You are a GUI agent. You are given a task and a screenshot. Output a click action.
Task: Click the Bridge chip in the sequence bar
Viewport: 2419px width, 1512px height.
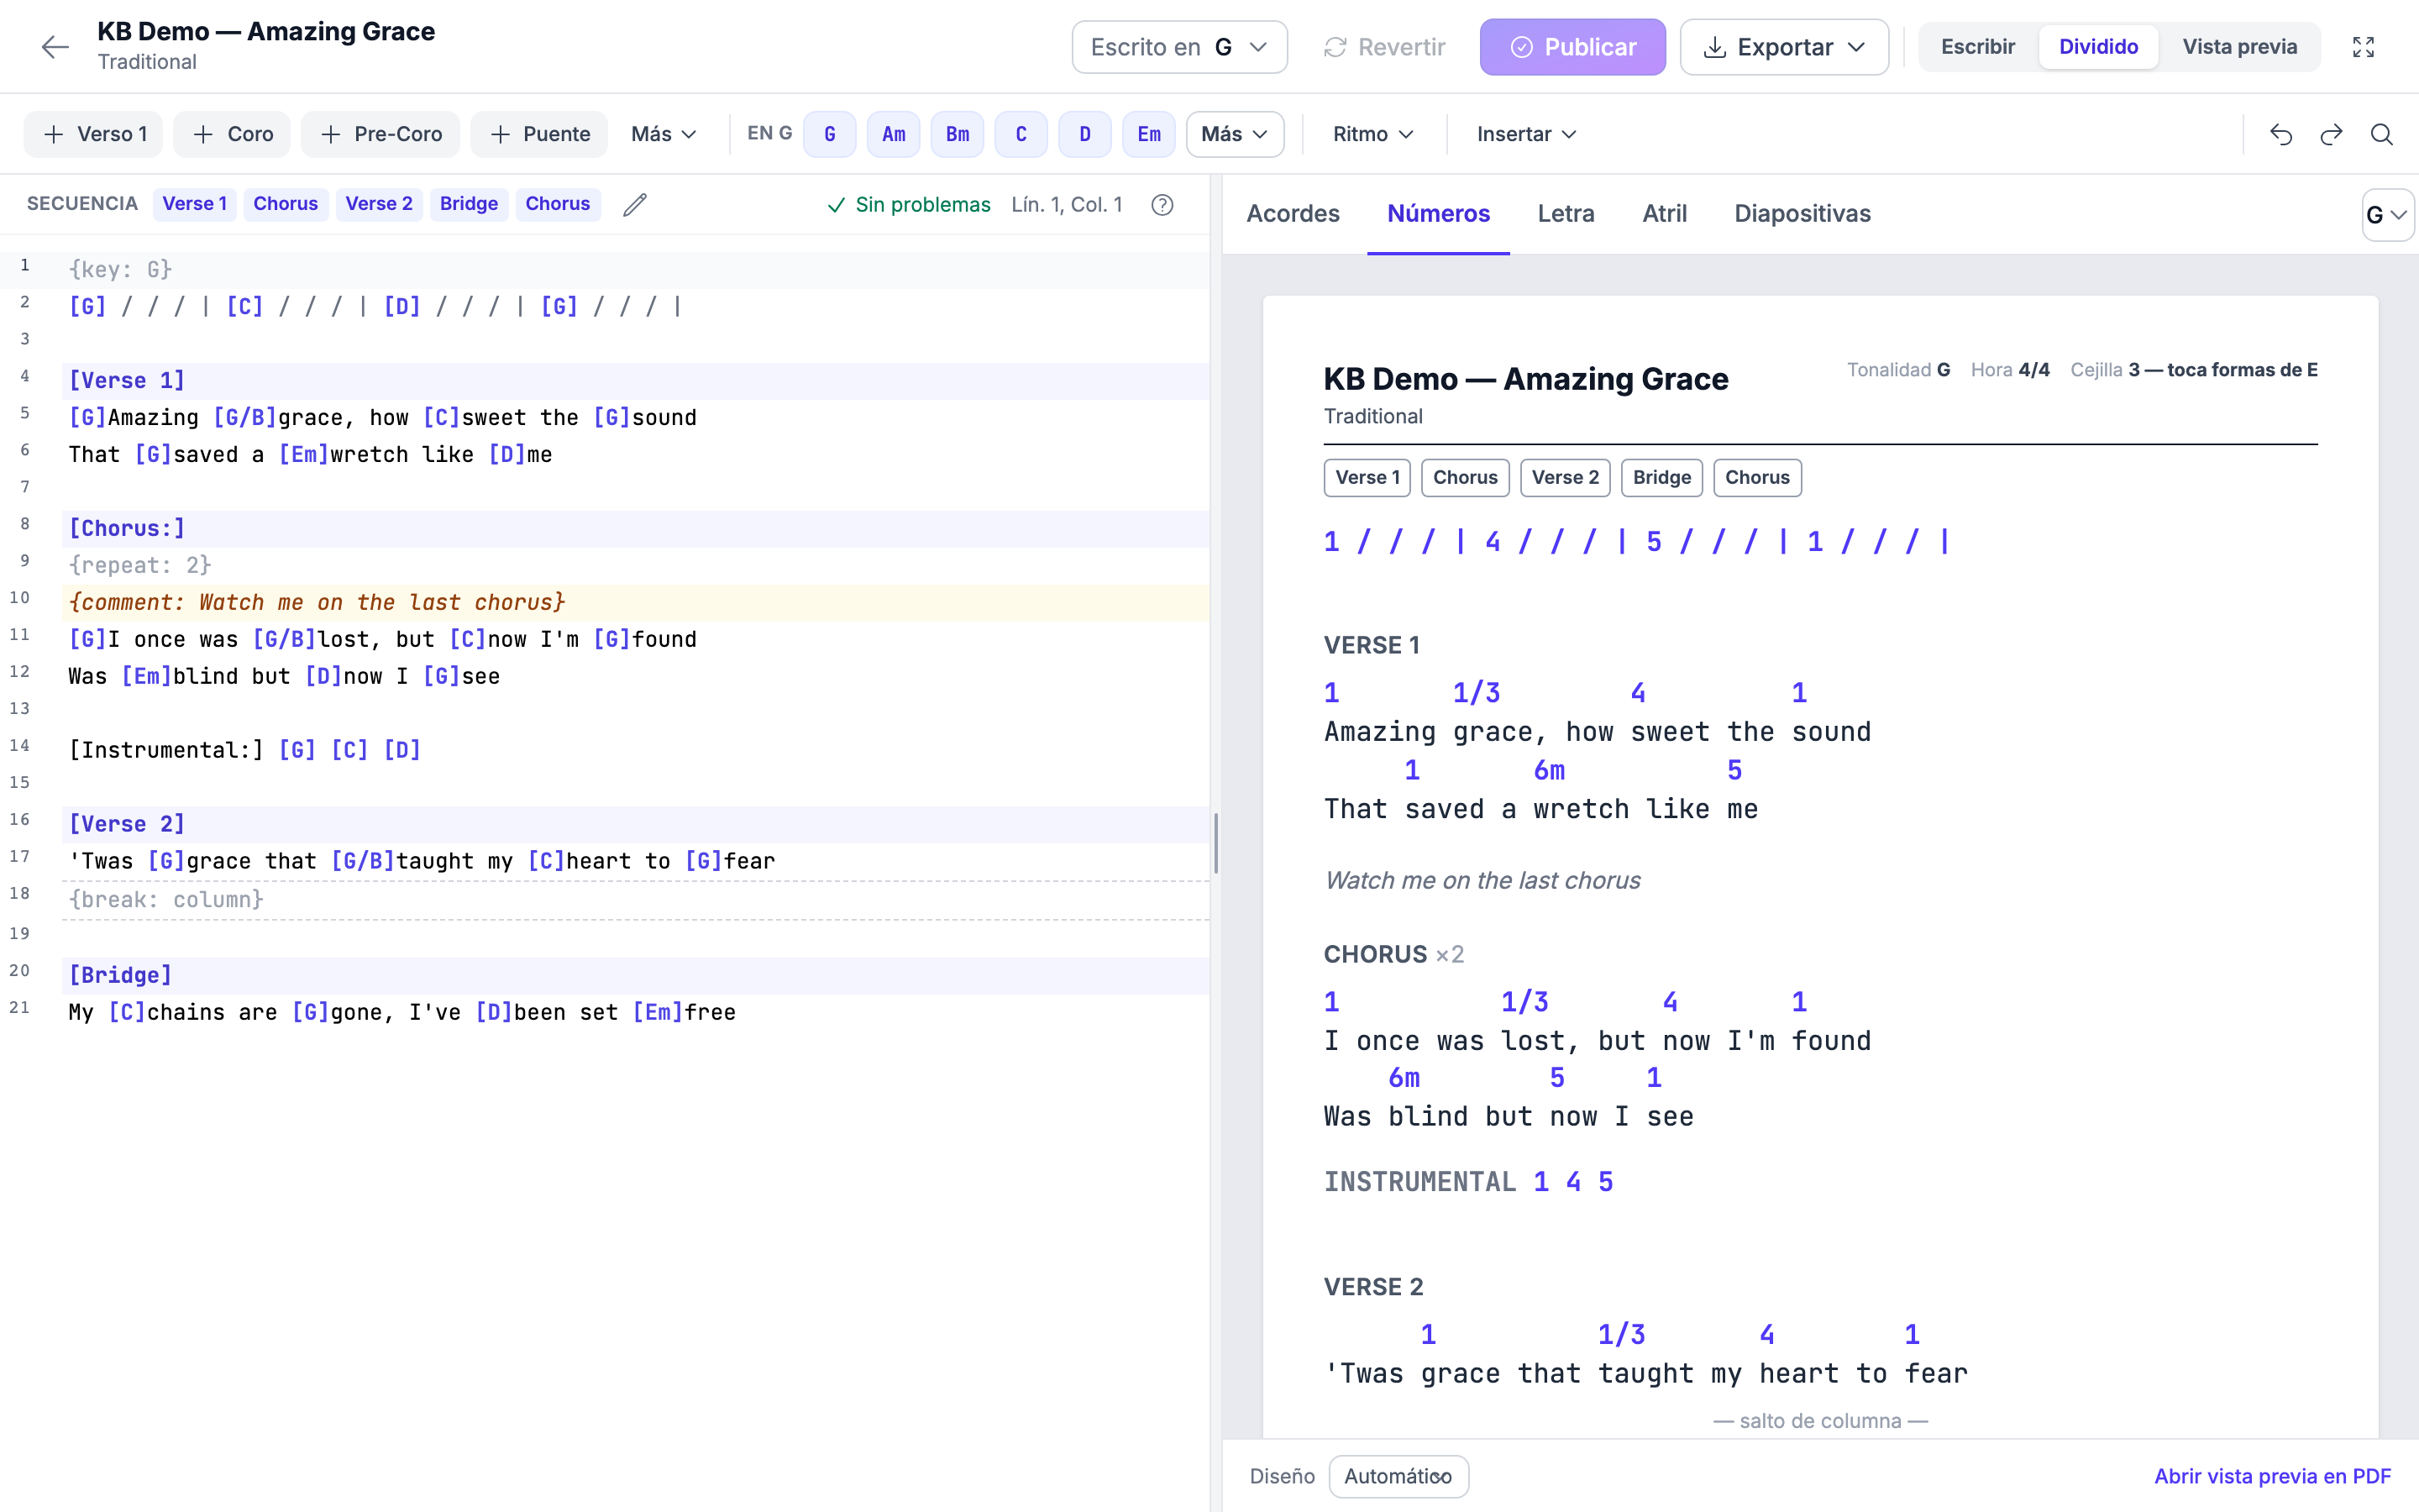(469, 204)
